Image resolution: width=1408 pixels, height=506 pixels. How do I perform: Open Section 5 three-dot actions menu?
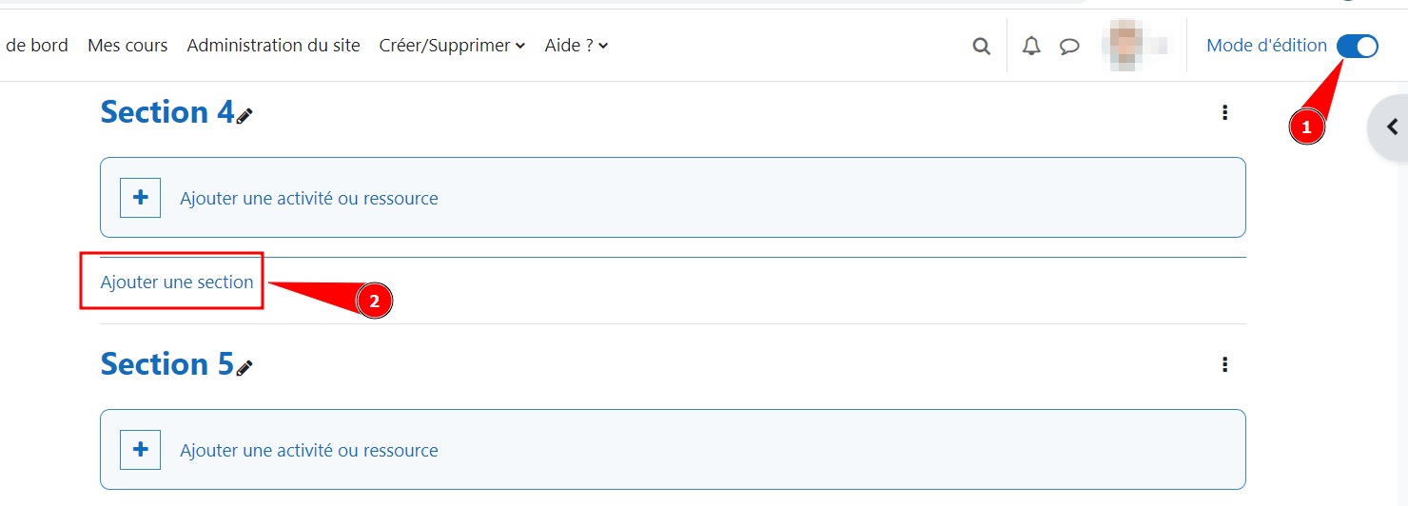(x=1224, y=364)
